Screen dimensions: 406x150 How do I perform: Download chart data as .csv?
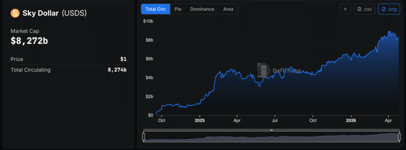364,9
